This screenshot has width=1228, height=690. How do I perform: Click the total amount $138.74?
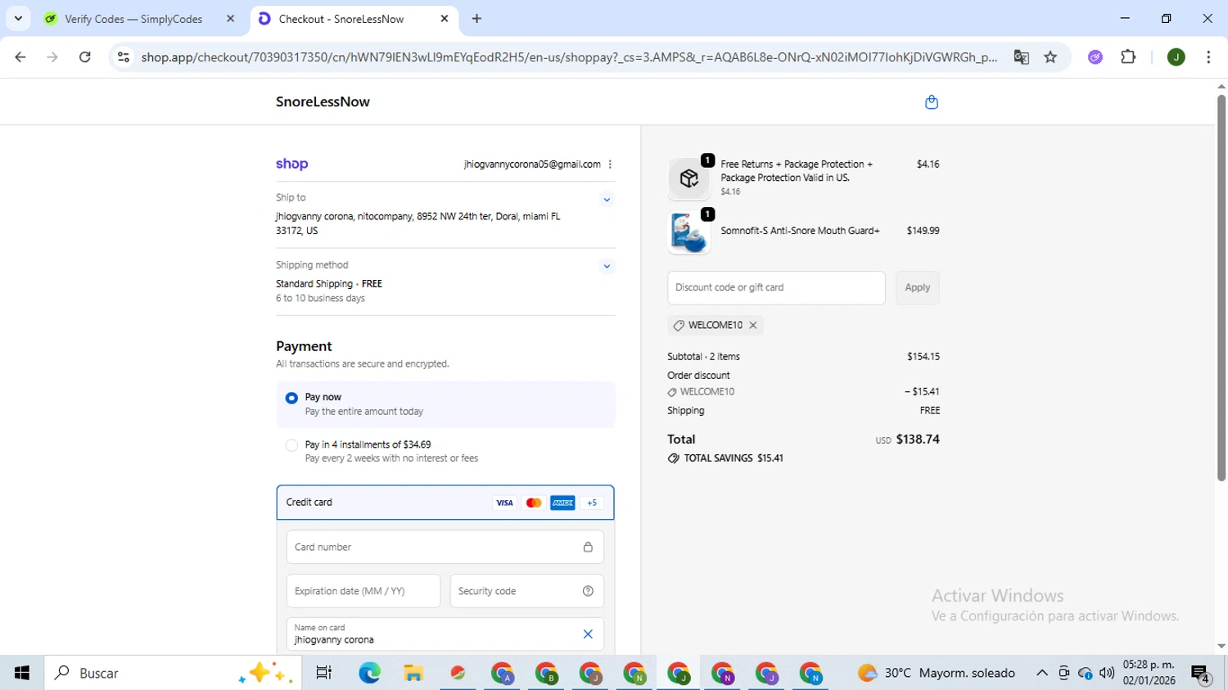918,440
